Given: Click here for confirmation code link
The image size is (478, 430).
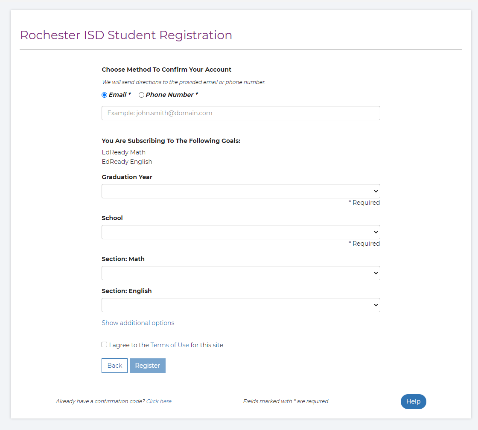Looking at the screenshot, I should point(159,401).
